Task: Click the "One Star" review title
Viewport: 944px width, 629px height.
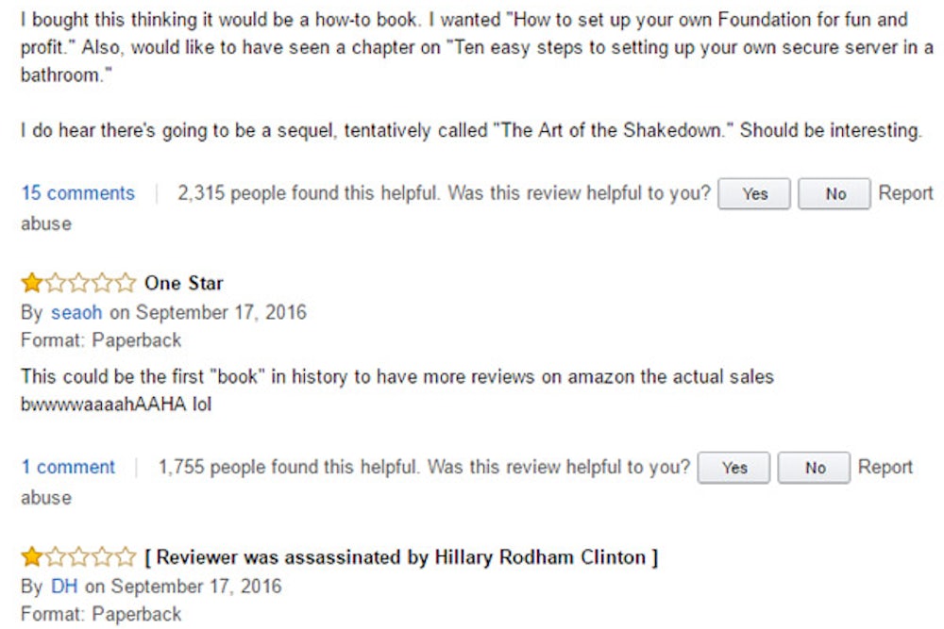Action: click(184, 283)
